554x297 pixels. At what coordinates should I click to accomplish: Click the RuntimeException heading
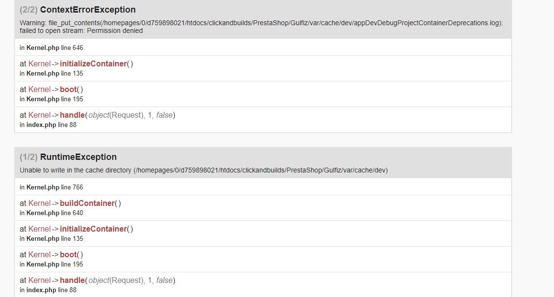[78, 157]
